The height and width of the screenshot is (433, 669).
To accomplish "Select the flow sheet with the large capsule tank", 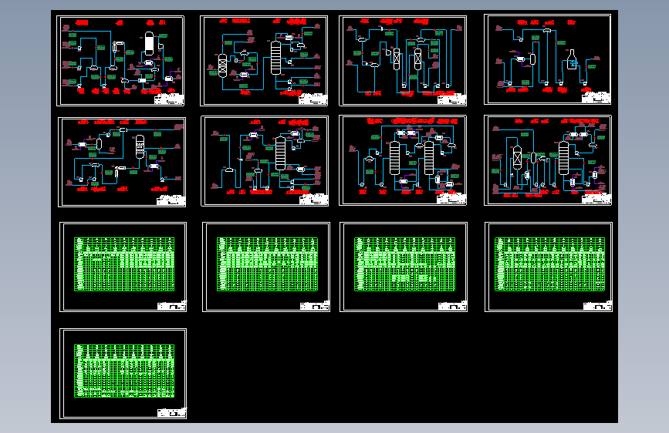I will [x=120, y=61].
